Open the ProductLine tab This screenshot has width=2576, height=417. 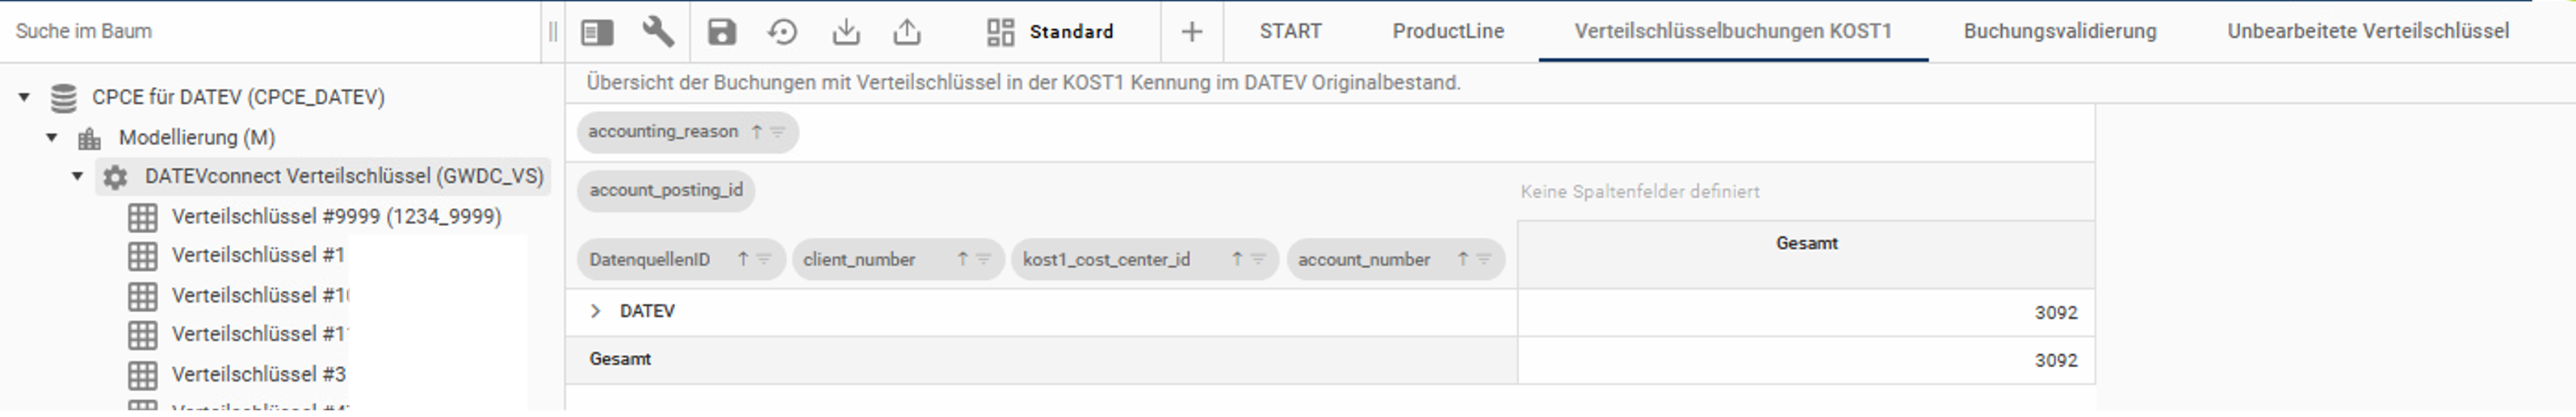coord(1447,31)
